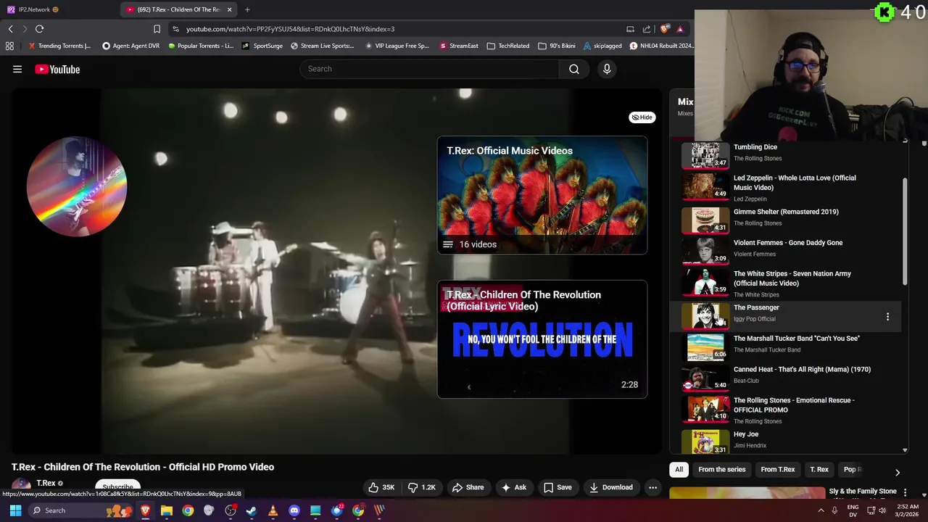Viewport: 928px width, 522px height.
Task: Reload the page with the refresh icon
Action: click(x=39, y=29)
